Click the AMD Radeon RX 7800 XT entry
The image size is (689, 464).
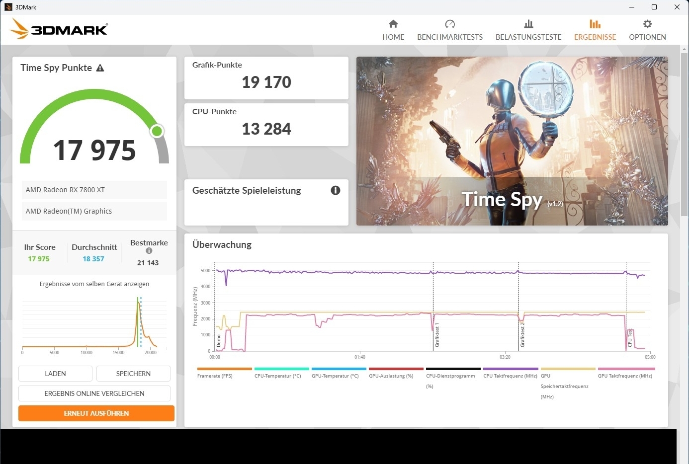click(94, 190)
